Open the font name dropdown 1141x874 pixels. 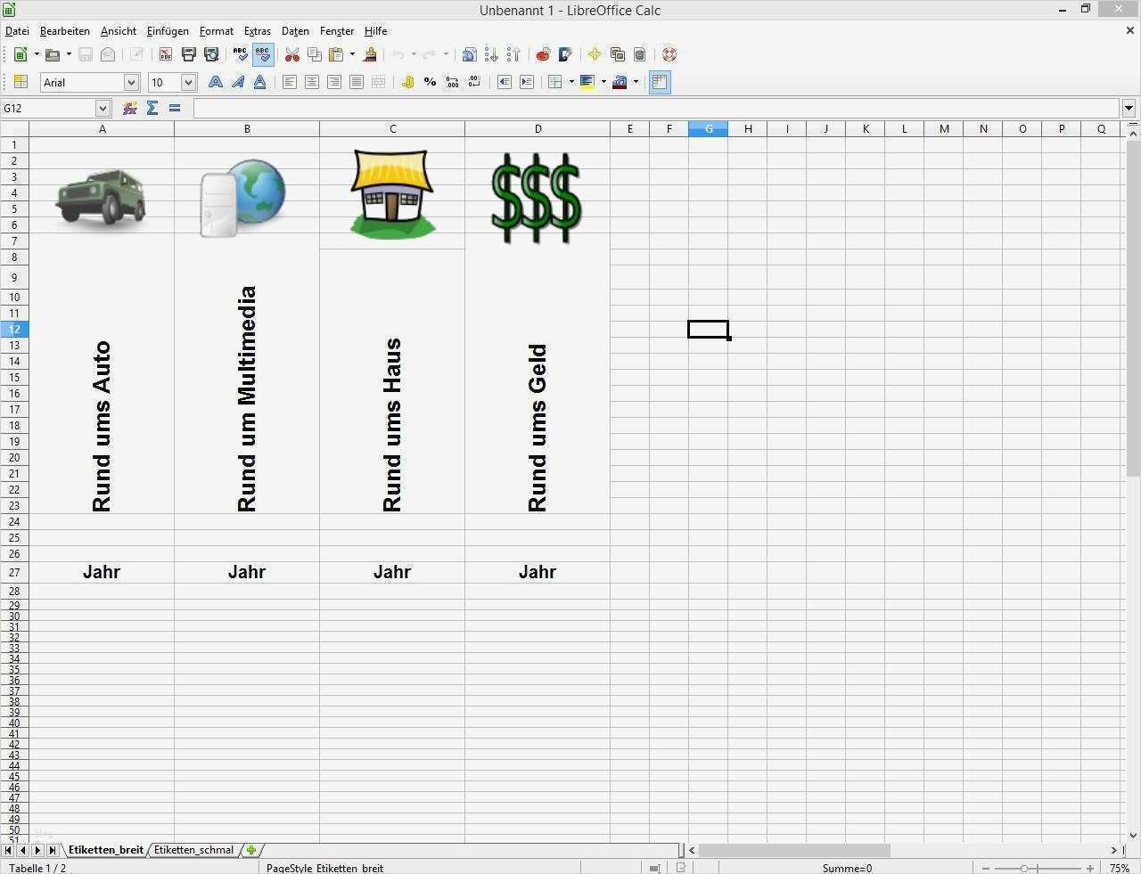click(131, 82)
